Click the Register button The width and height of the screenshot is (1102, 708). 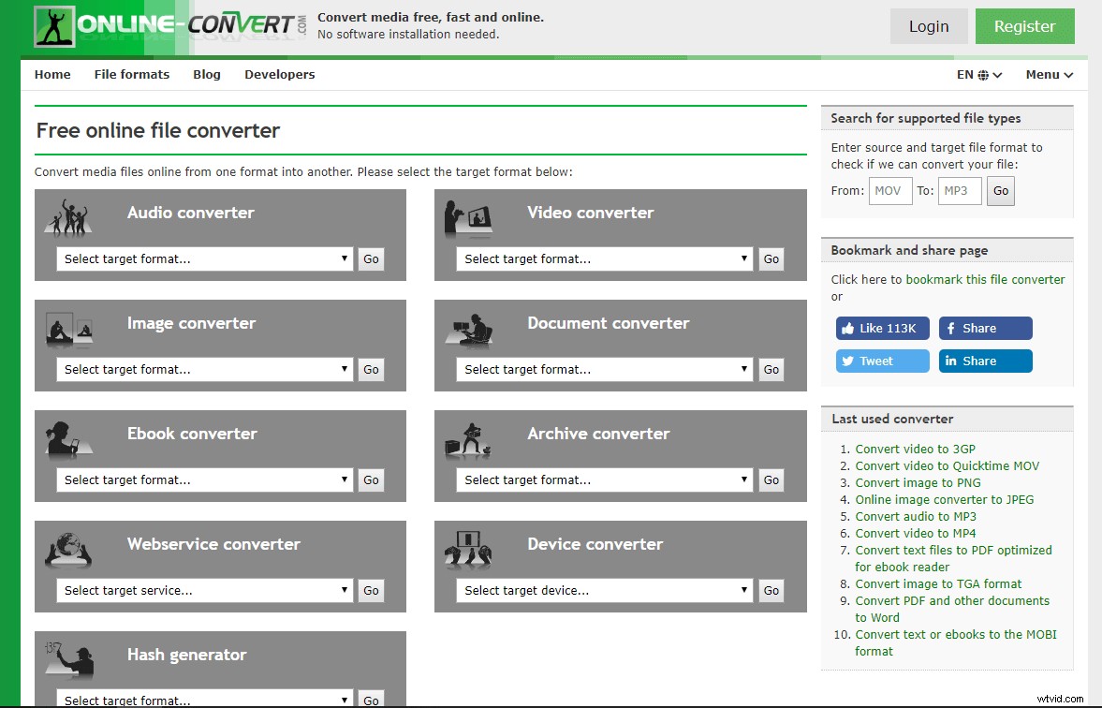point(1024,26)
